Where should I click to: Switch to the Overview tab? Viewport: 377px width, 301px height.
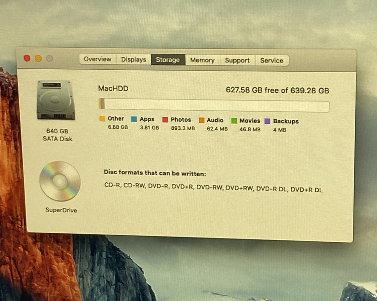click(97, 59)
